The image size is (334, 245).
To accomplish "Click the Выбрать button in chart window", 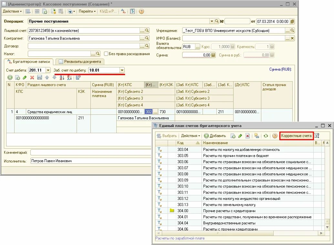I will coord(167,136).
